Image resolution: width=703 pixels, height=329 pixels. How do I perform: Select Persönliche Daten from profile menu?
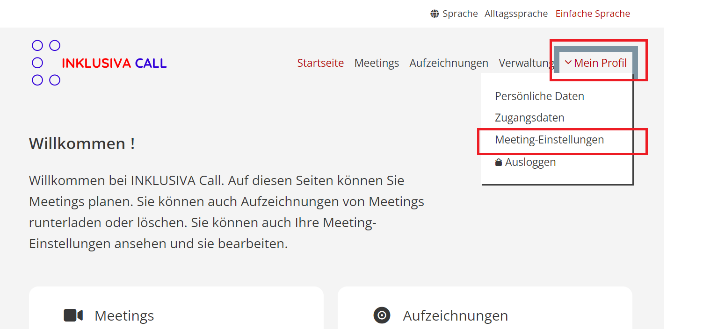click(539, 96)
